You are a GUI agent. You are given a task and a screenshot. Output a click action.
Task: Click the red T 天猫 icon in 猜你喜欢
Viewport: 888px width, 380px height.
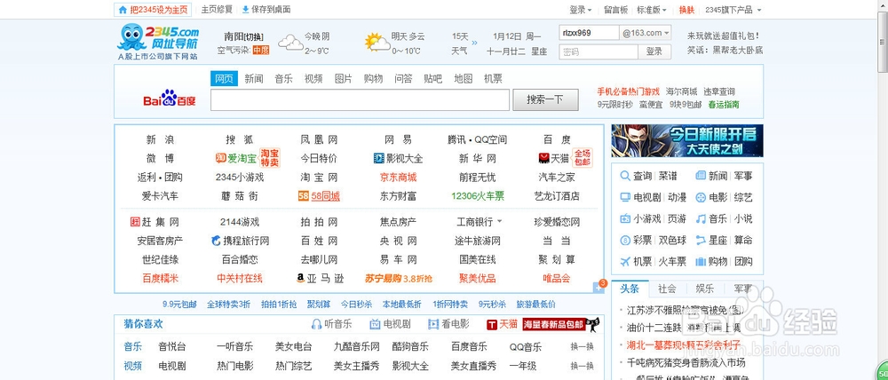pyautogui.click(x=492, y=324)
